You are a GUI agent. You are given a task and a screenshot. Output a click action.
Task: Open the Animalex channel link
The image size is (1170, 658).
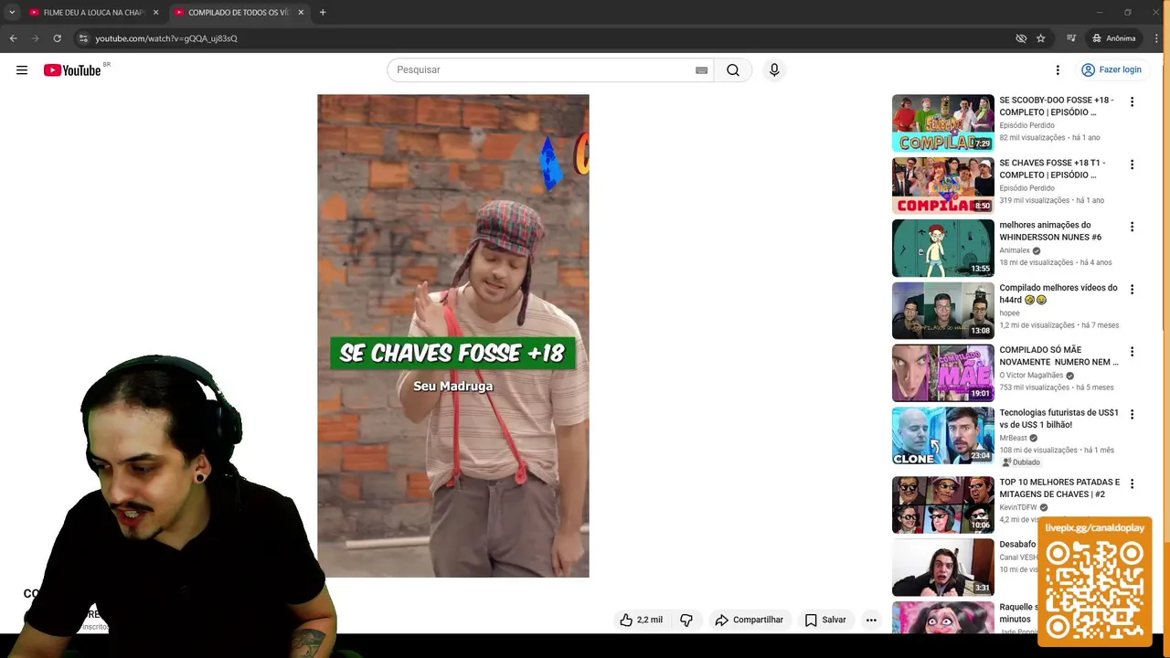click(x=1015, y=250)
